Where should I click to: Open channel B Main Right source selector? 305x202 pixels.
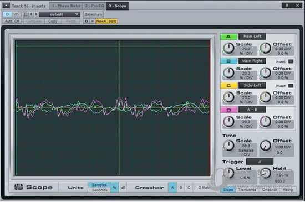pyautogui.click(x=252, y=61)
